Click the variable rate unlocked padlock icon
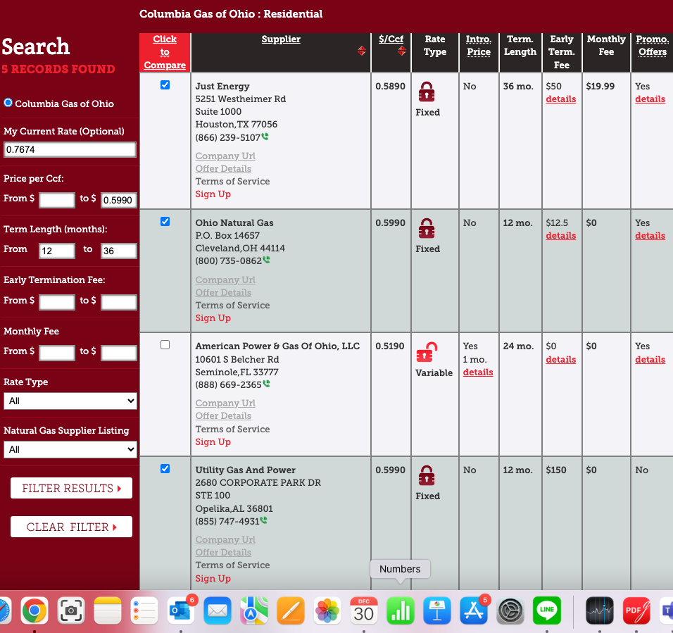This screenshot has width=673, height=633. 427,353
